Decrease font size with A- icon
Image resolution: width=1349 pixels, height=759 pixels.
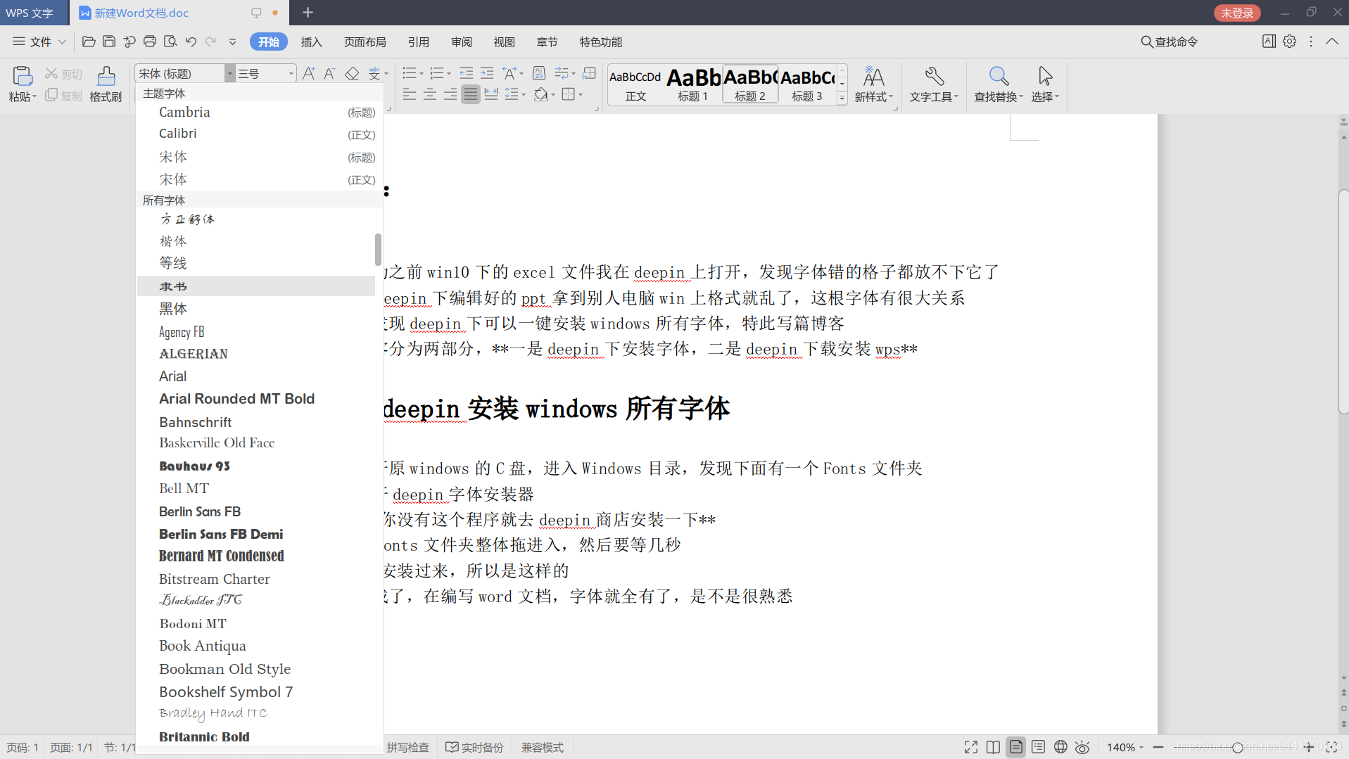point(329,73)
